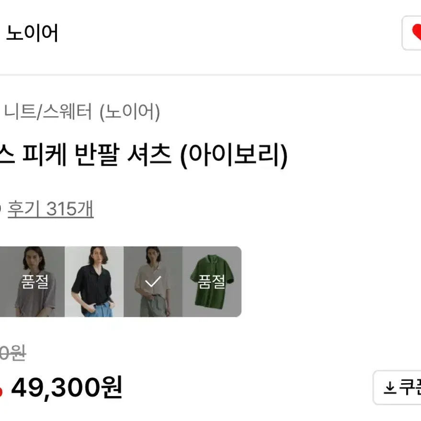Screen dimensions: 421x421
Task: Open the 니트/스웨터 (노이어) category link
Action: (x=82, y=112)
